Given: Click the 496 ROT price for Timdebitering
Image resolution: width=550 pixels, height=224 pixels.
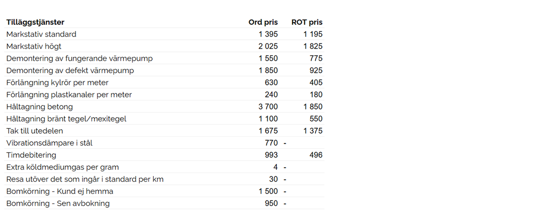Looking at the screenshot, I should [316, 155].
